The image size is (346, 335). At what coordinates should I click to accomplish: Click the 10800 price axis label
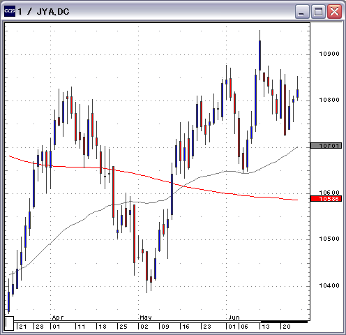pyautogui.click(x=329, y=100)
